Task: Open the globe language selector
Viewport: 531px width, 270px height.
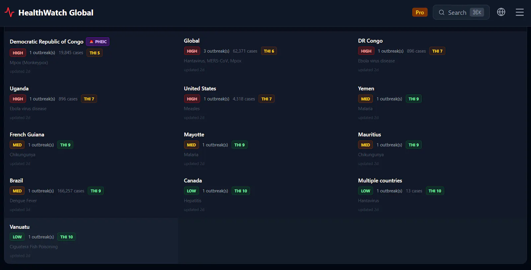Action: point(501,12)
